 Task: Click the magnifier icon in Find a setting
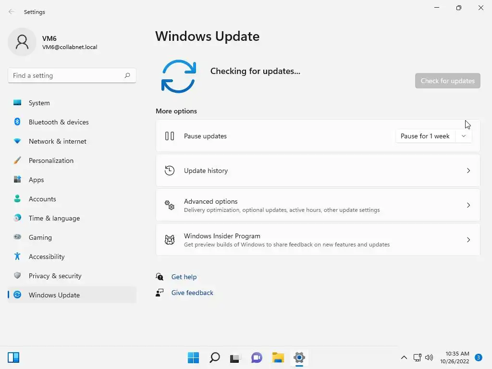(127, 75)
